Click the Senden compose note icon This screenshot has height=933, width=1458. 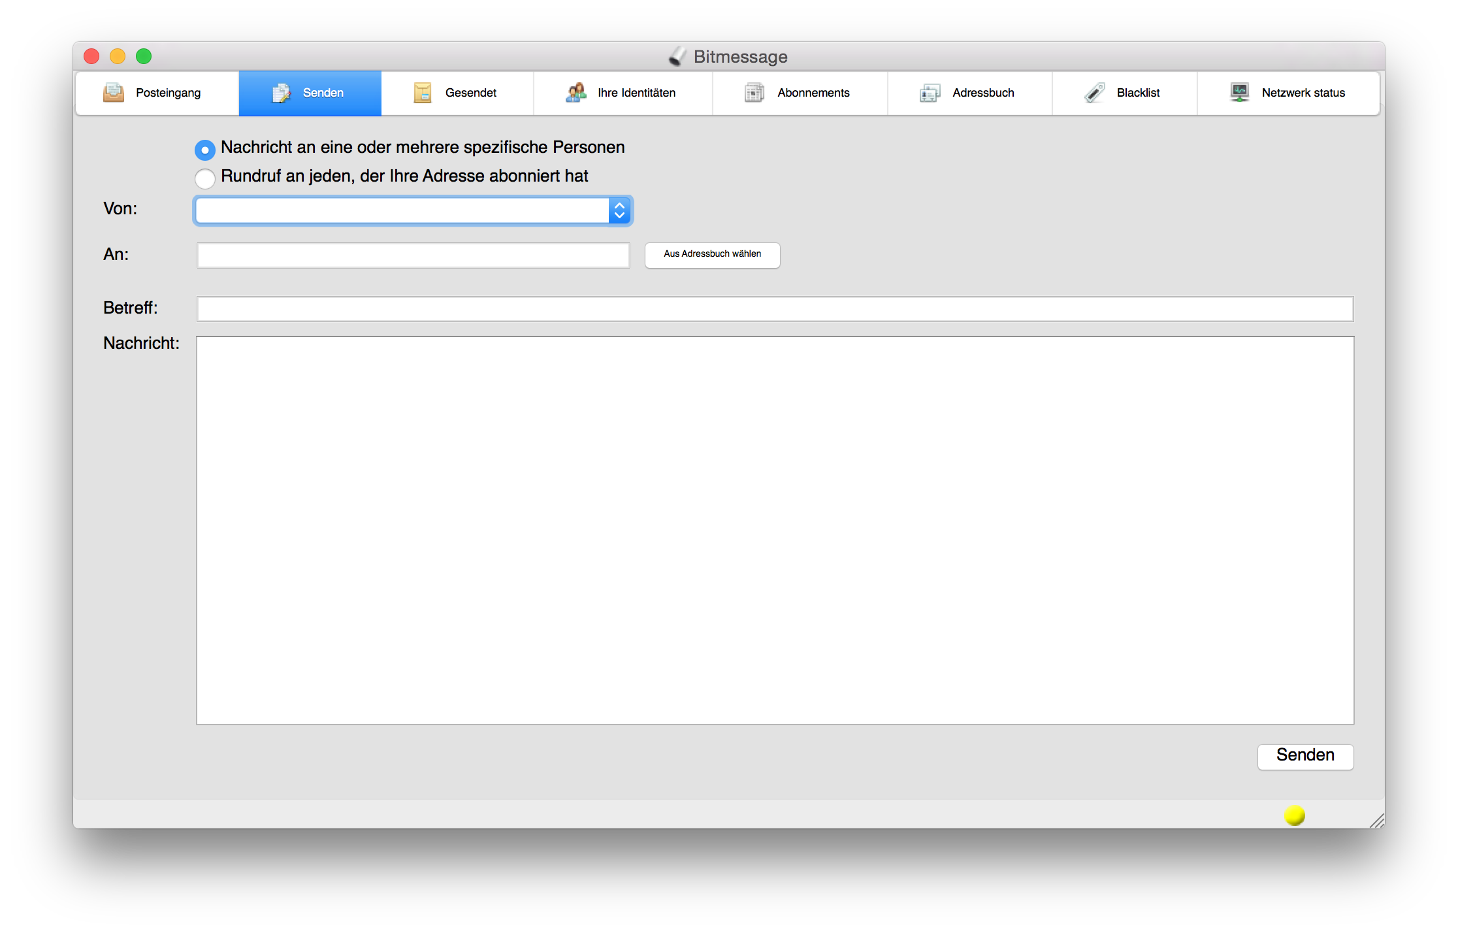tap(281, 93)
